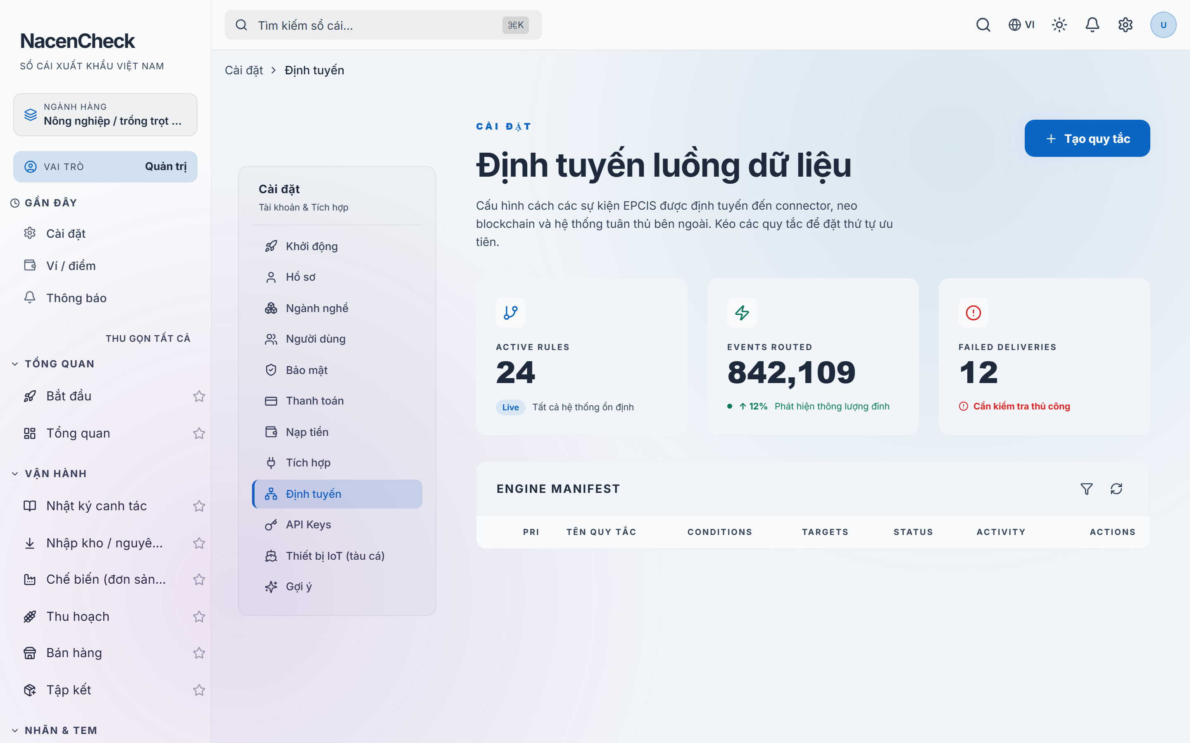Open Khởi động in settings menu
Screen dimensions: 1190x743
(x=337, y=246)
